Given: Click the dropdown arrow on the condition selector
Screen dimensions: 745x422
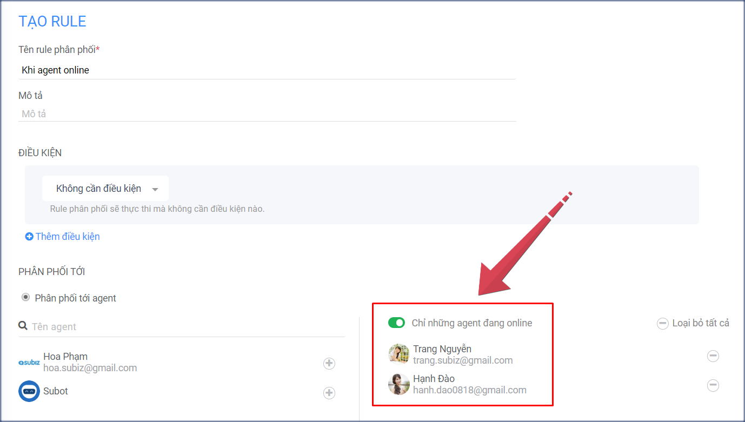Looking at the screenshot, I should point(155,188).
